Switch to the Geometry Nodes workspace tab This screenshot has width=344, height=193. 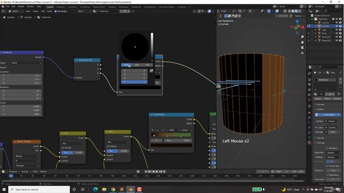pyautogui.click(x=167, y=7)
